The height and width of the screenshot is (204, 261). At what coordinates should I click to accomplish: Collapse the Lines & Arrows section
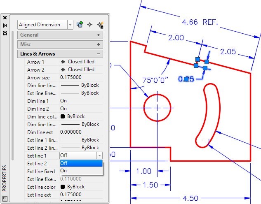[x=99, y=54]
